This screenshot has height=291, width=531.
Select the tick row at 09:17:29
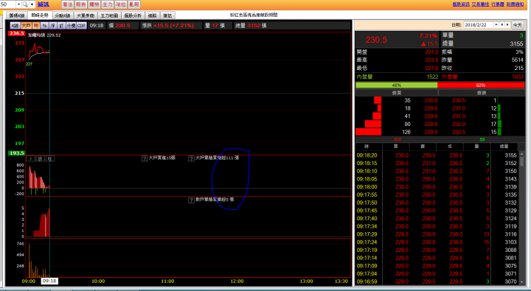tap(437, 234)
